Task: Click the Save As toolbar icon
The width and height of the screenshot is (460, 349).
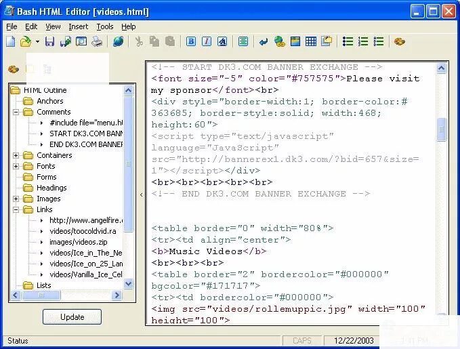Action: point(66,41)
